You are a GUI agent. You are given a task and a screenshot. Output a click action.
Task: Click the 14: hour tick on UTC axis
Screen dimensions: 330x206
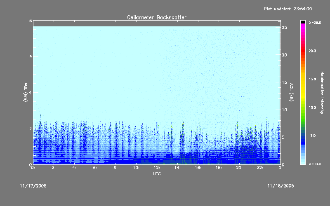[177, 168]
